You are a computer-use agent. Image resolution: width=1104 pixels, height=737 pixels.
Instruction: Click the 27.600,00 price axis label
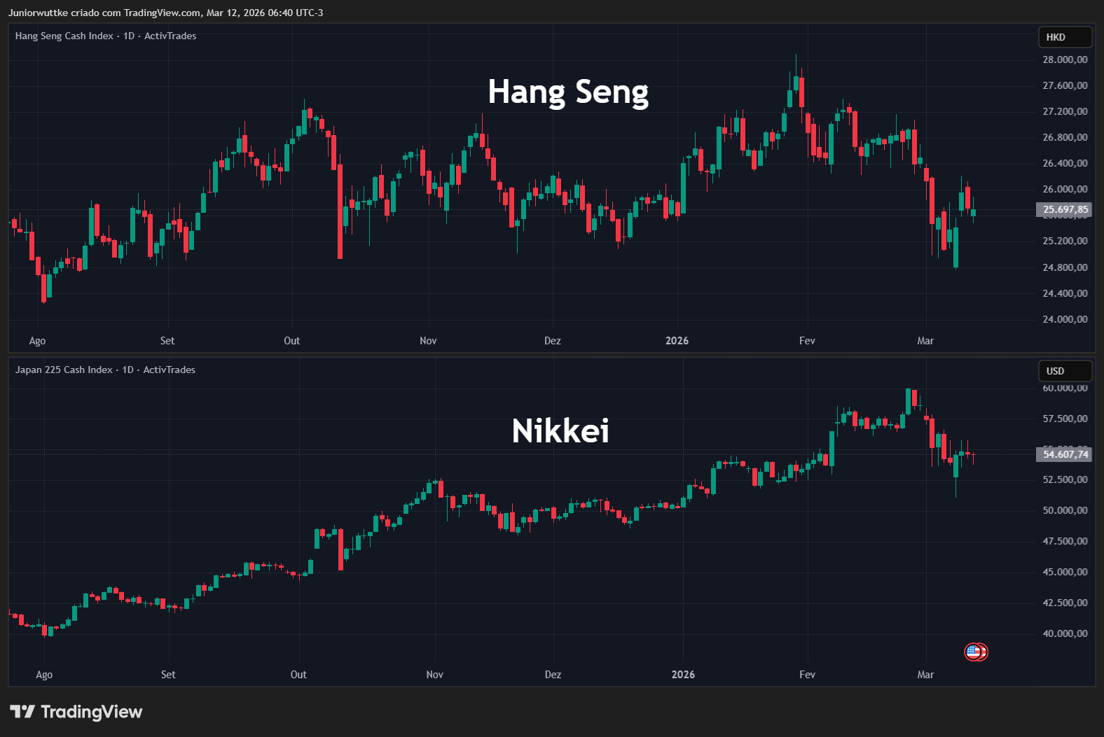click(x=1065, y=85)
